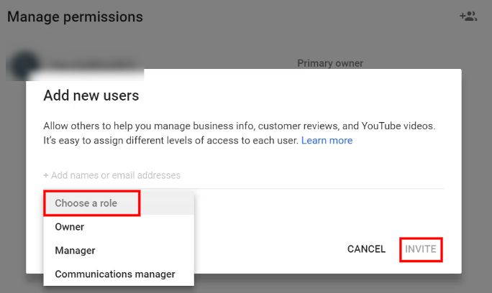The height and width of the screenshot is (293, 492).
Task: Click the Primary owner role label
Action: [x=330, y=63]
